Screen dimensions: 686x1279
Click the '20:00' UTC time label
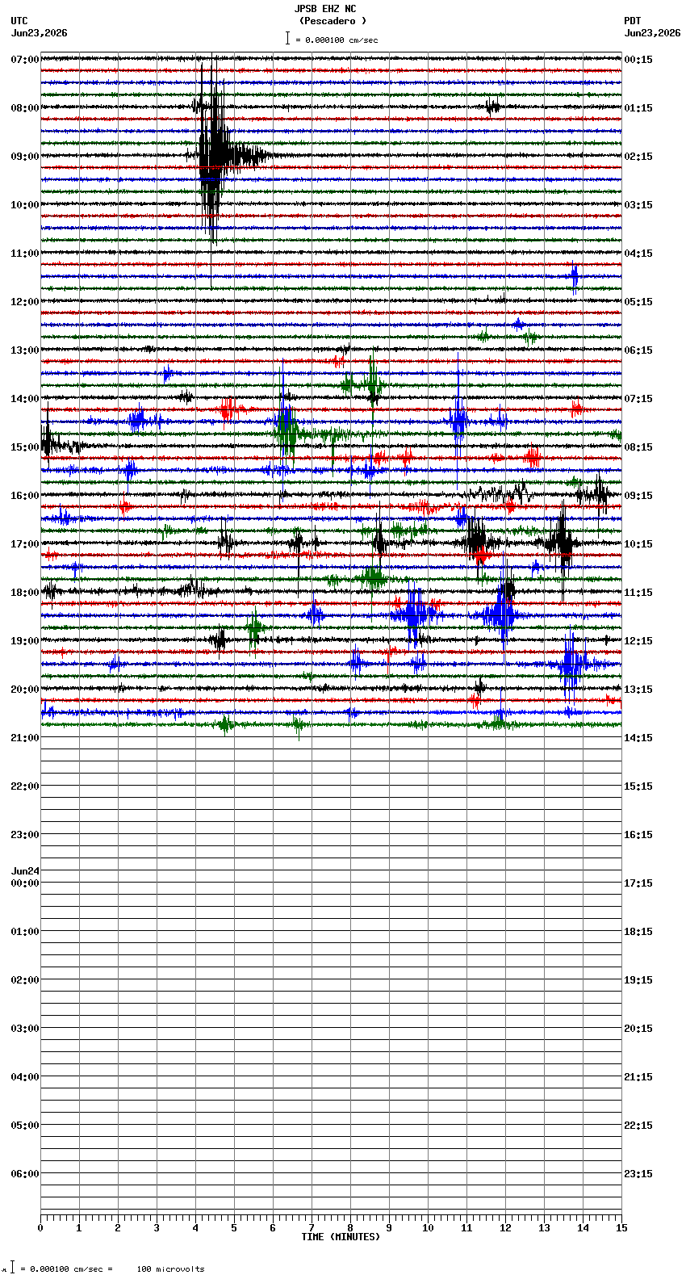point(25,690)
